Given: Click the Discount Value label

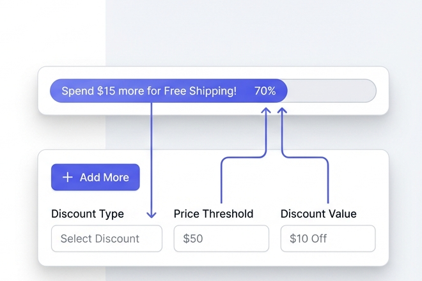Looking at the screenshot, I should 318,214.
